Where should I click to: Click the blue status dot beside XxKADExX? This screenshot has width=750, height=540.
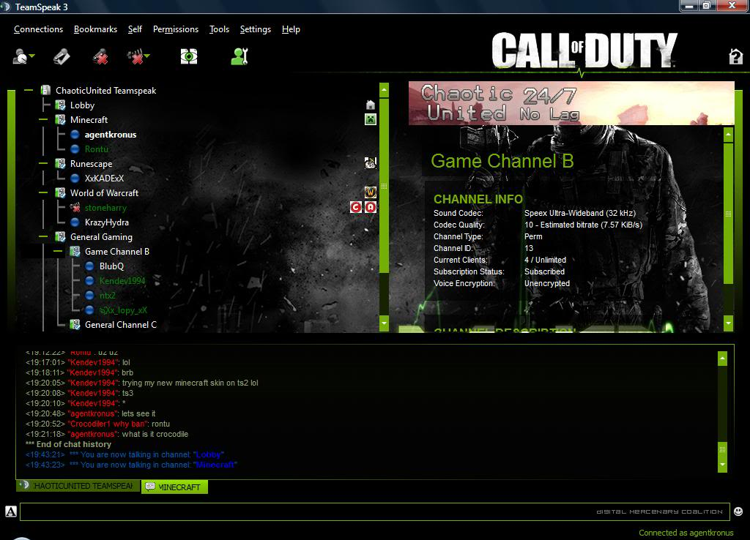point(75,179)
